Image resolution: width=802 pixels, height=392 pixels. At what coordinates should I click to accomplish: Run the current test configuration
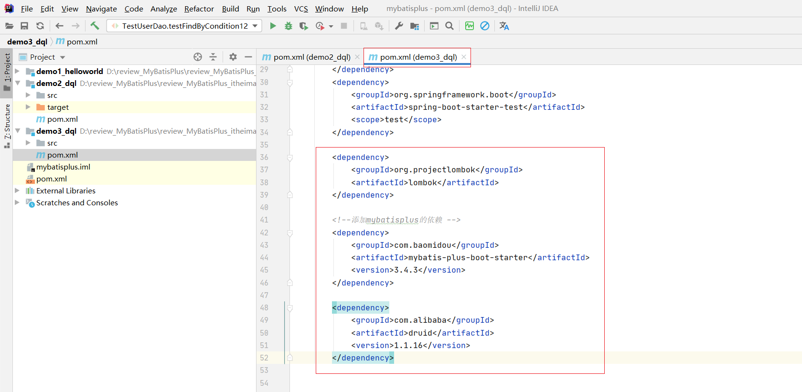point(273,26)
